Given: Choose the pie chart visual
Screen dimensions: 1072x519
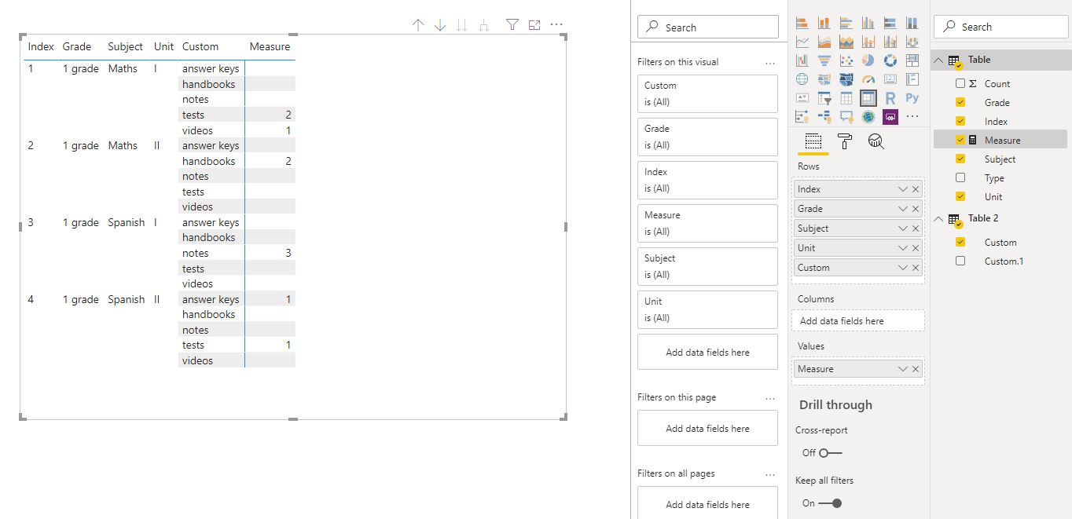Looking at the screenshot, I should coord(868,60).
